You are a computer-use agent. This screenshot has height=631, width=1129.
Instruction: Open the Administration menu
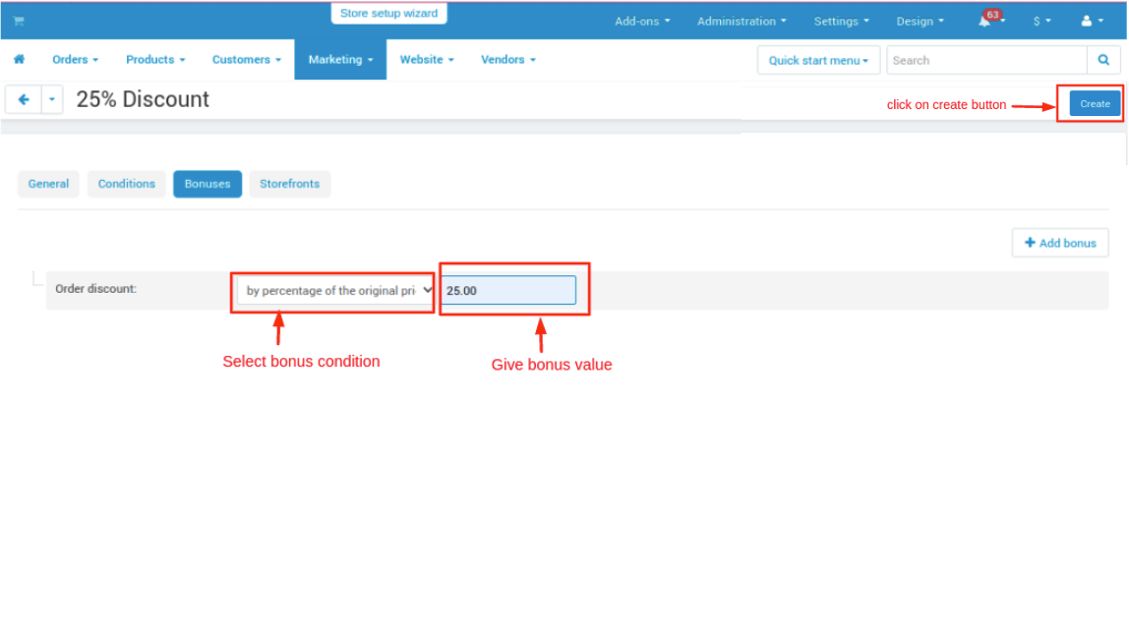(742, 21)
